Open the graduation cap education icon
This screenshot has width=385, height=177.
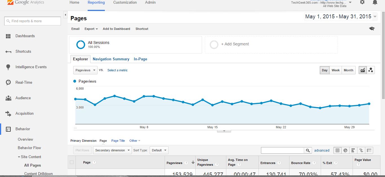pos(372,29)
